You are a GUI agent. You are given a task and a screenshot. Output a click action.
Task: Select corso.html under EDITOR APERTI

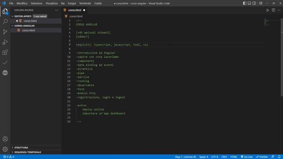pos(30,21)
